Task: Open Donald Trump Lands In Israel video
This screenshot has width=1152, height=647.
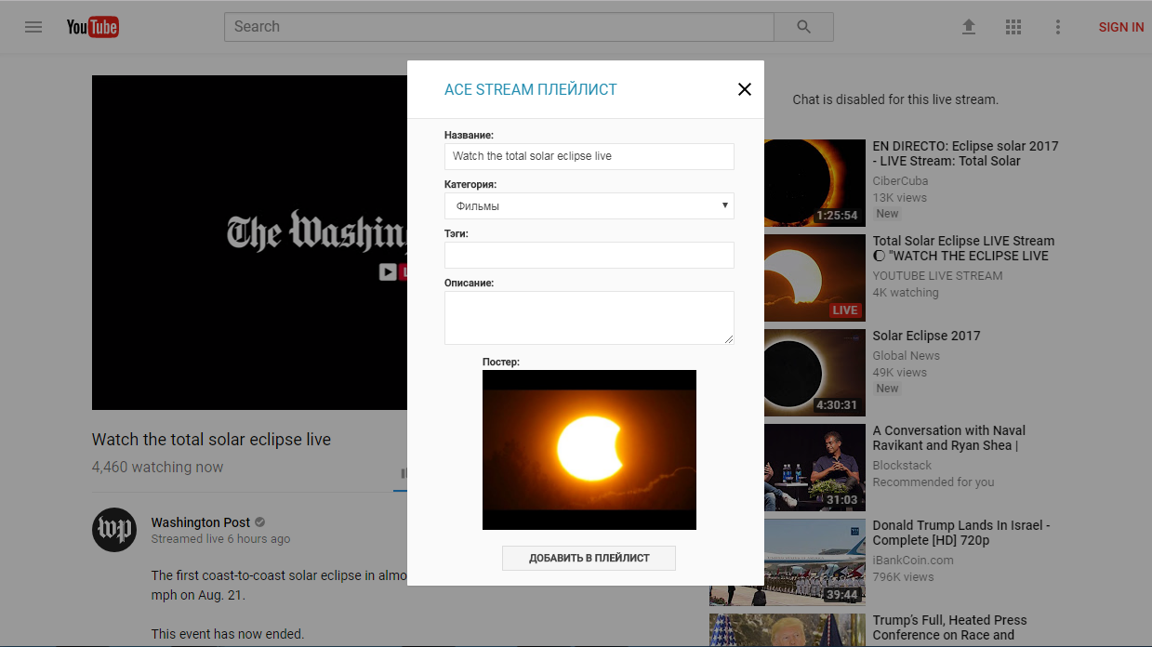Action: (x=961, y=533)
